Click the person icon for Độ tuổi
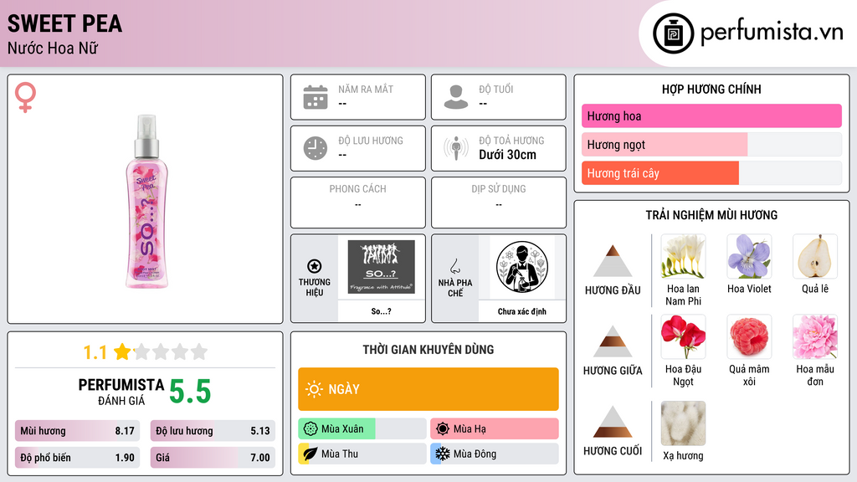 [456, 97]
